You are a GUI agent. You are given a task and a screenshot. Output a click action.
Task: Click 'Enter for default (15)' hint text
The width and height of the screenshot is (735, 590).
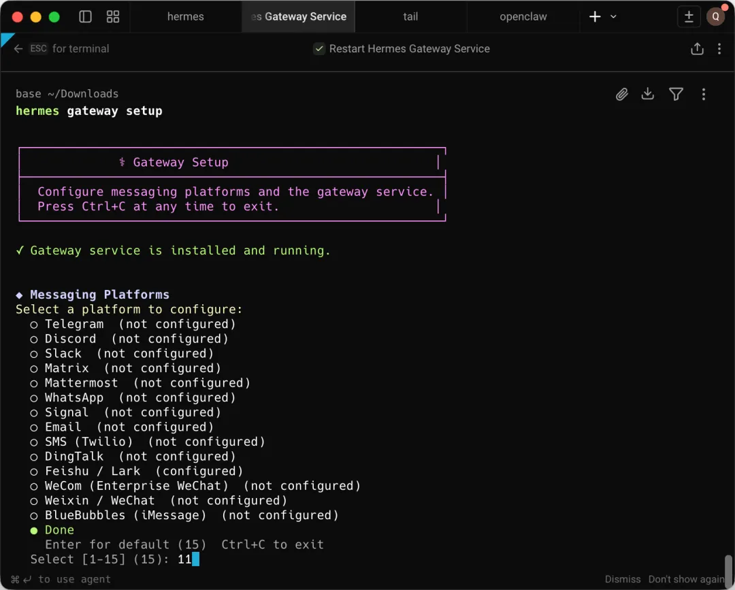click(x=126, y=544)
